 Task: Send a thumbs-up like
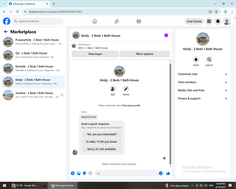pos(168,173)
